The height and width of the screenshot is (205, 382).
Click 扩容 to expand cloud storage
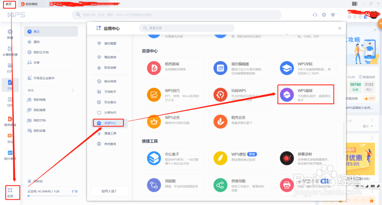point(75,191)
